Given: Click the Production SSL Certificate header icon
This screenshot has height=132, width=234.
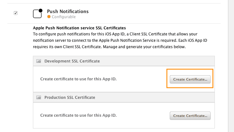Looking at the screenshot, I should coord(39,98).
